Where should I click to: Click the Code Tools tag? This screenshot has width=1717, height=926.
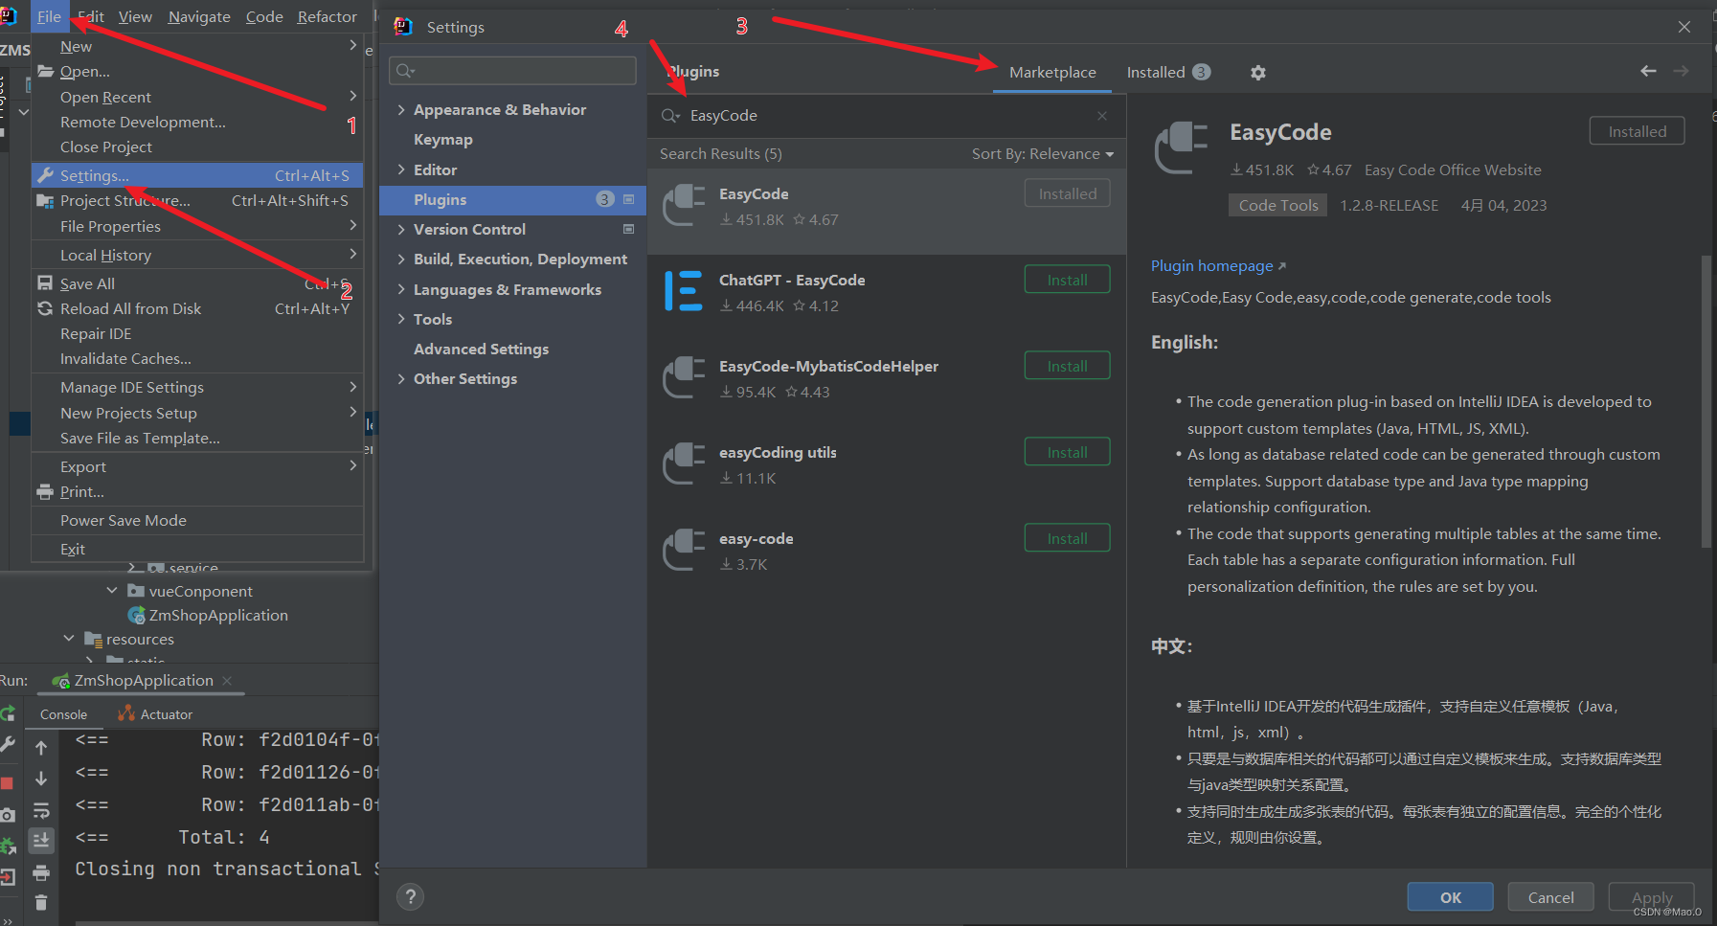(1278, 205)
